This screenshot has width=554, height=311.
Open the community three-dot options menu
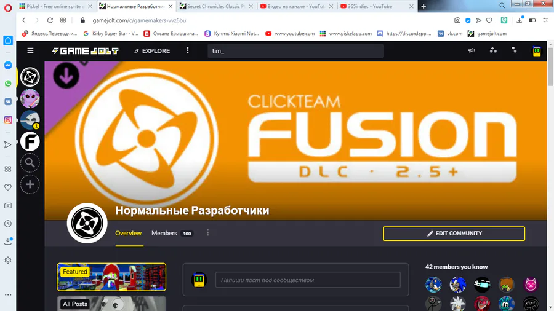(x=208, y=233)
